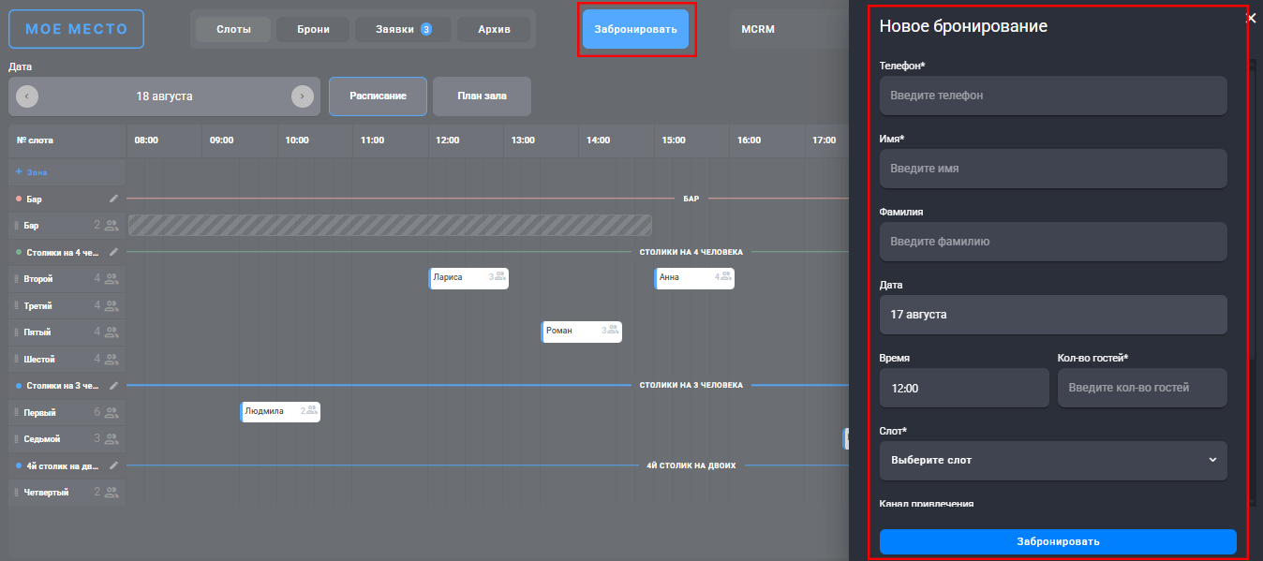
Task: Click the drag handle of Шестой slot
Action: (16, 359)
